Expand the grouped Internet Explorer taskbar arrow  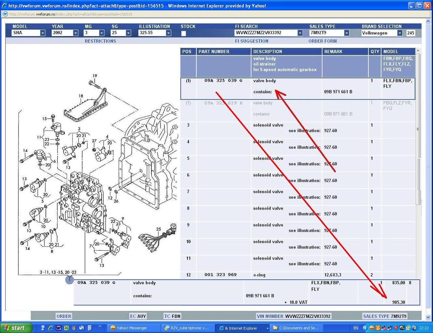(x=267, y=328)
